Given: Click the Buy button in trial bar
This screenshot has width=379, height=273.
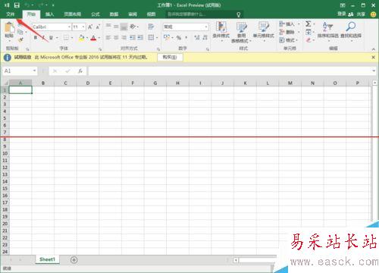Looking at the screenshot, I should pyautogui.click(x=170, y=57).
